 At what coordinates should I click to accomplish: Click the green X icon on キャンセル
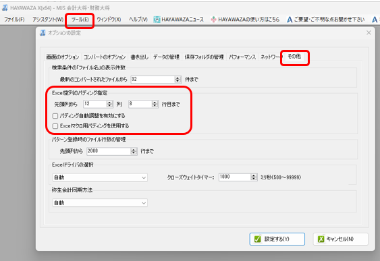tap(321, 239)
